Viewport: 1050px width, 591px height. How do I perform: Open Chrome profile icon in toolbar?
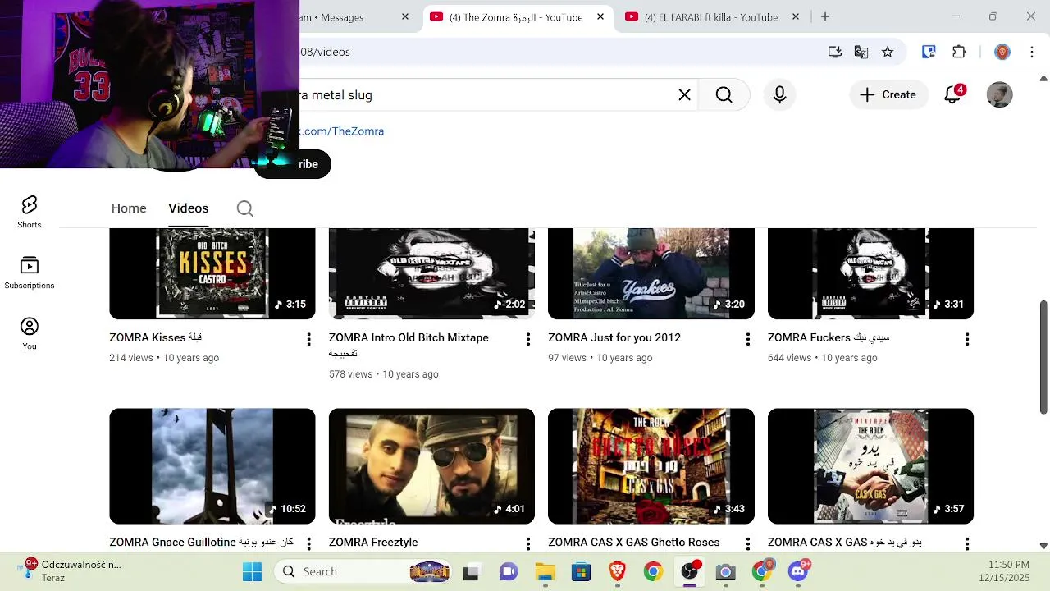1002,52
